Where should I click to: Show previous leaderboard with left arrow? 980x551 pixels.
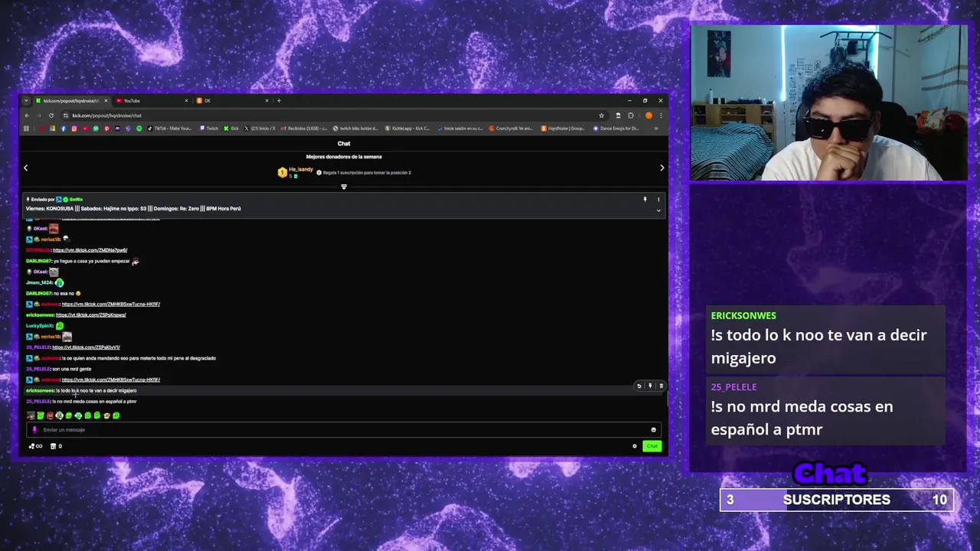[x=25, y=168]
